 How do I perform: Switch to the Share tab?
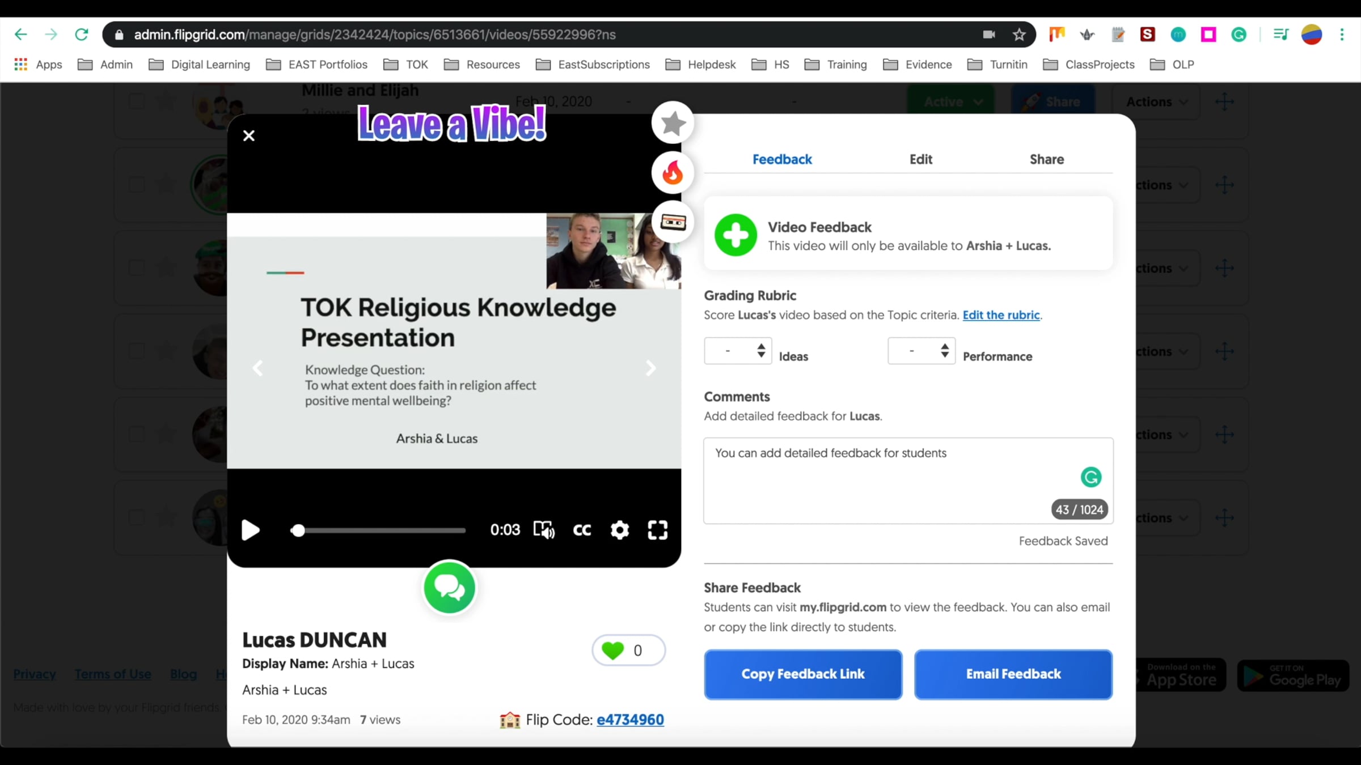(x=1046, y=159)
